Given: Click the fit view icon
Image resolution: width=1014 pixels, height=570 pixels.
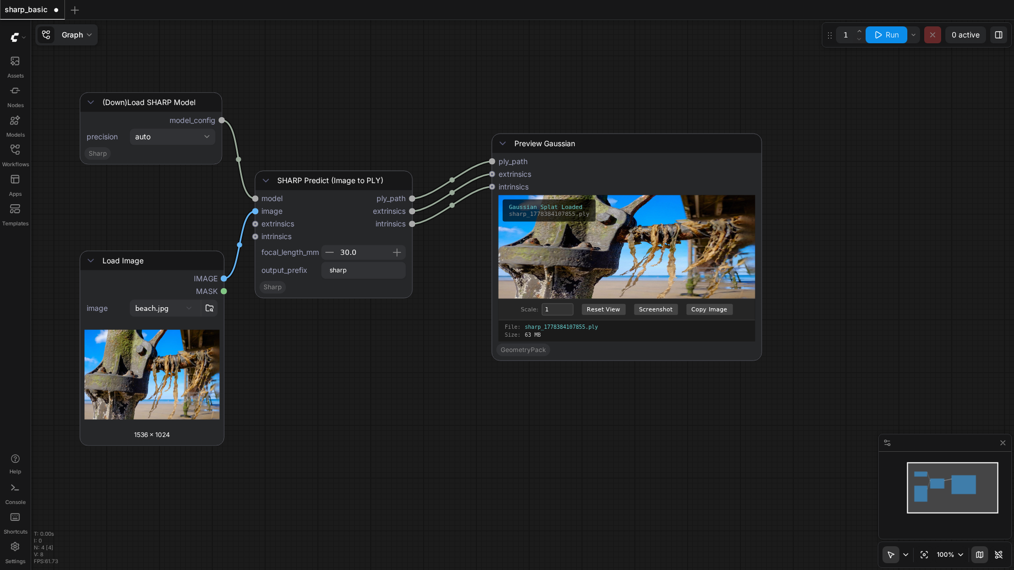Looking at the screenshot, I should [x=924, y=555].
